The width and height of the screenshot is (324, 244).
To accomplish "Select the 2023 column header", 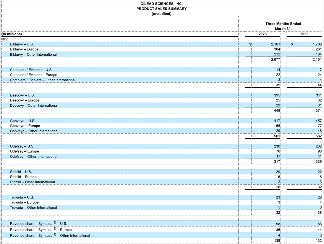I will [x=263, y=34].
